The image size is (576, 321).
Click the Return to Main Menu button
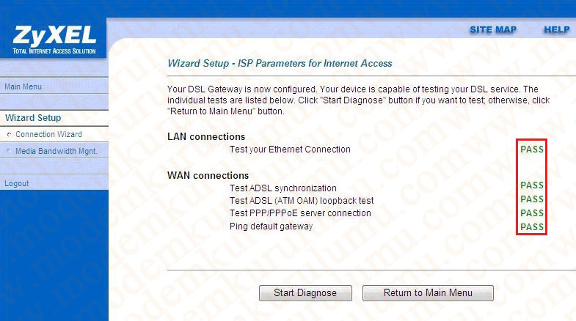428,292
